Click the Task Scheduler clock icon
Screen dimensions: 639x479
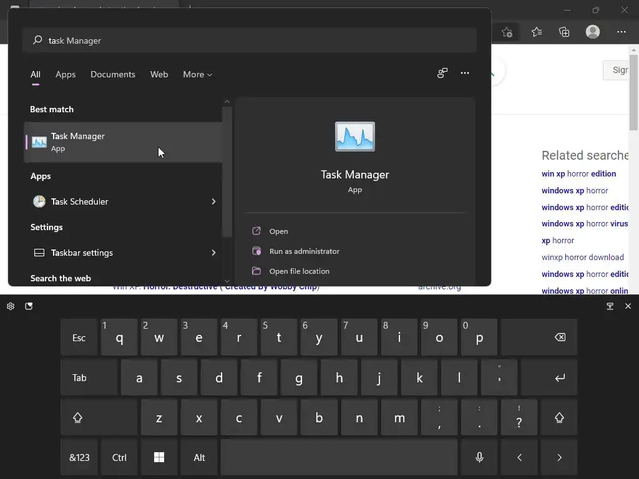point(39,201)
